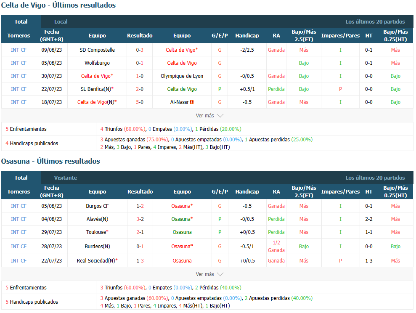Switch to the Local tab

pyautogui.click(x=61, y=22)
